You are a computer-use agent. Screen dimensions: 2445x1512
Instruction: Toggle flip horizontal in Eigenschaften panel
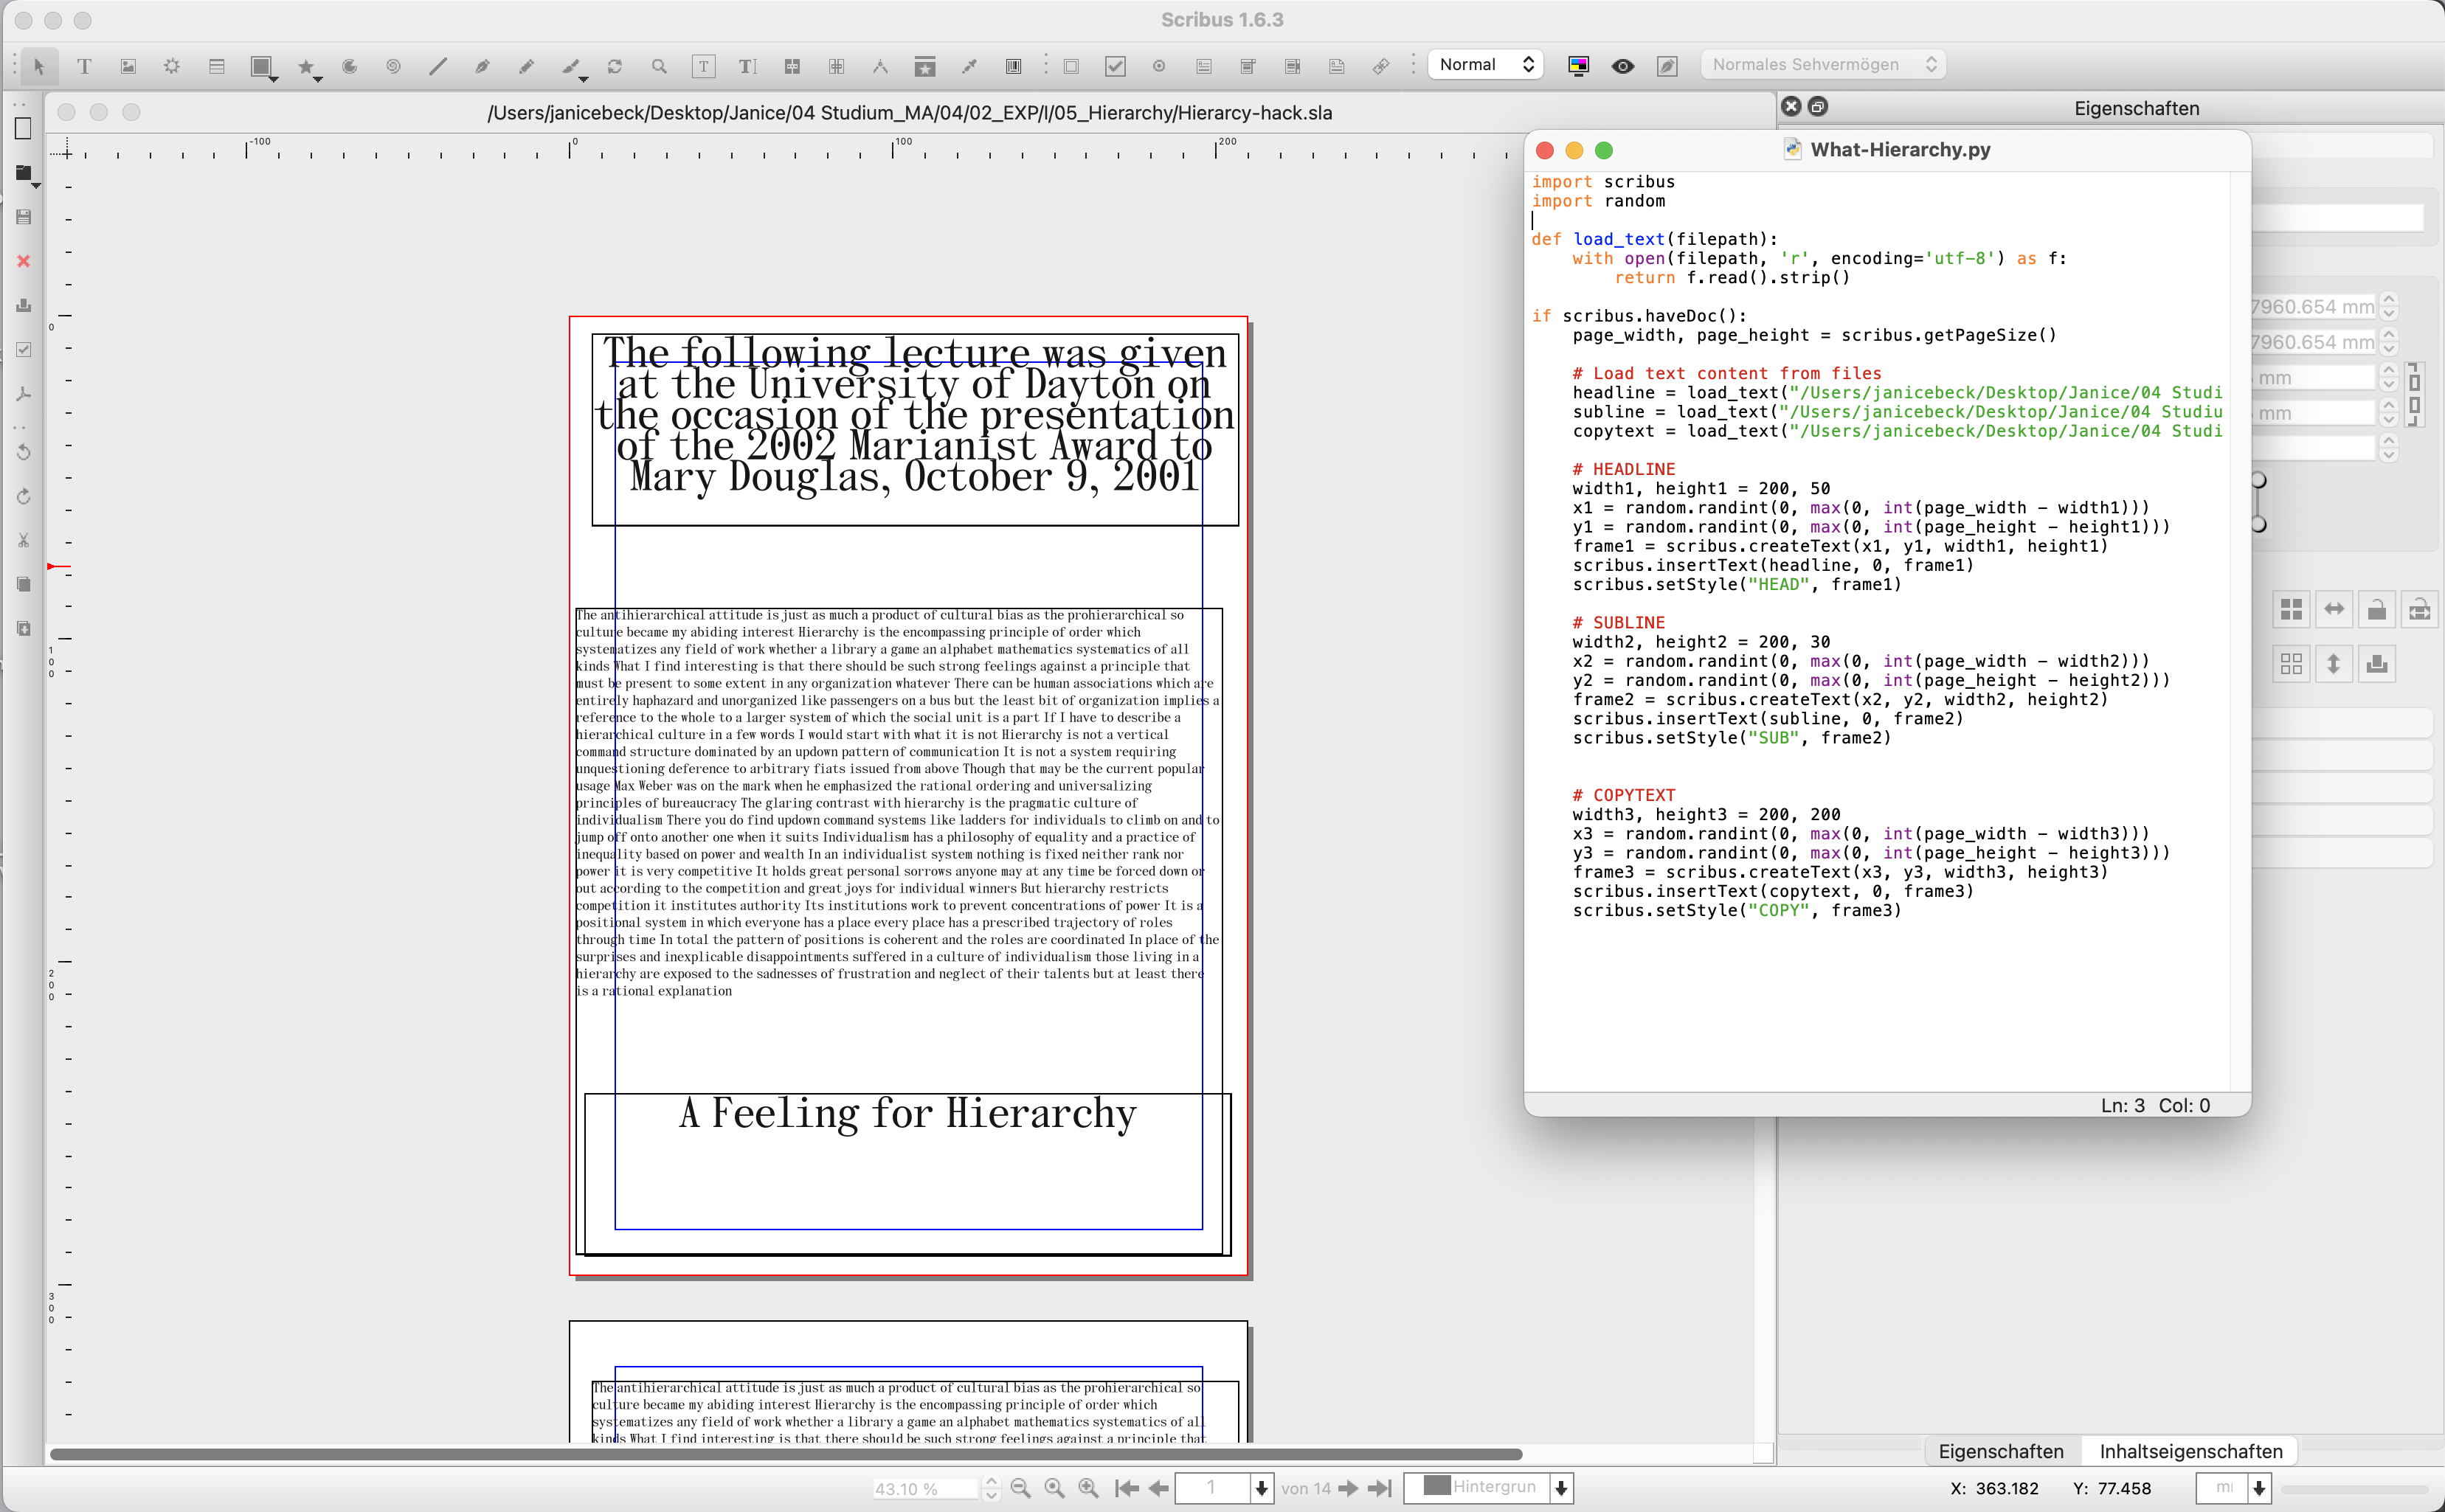click(2334, 609)
